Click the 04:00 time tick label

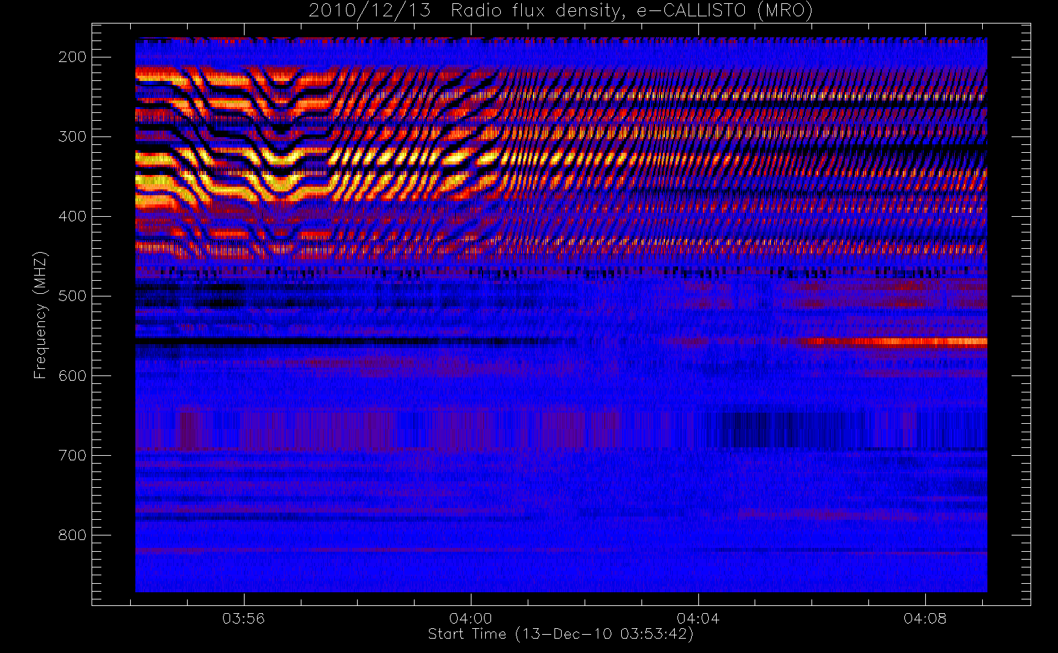(471, 618)
